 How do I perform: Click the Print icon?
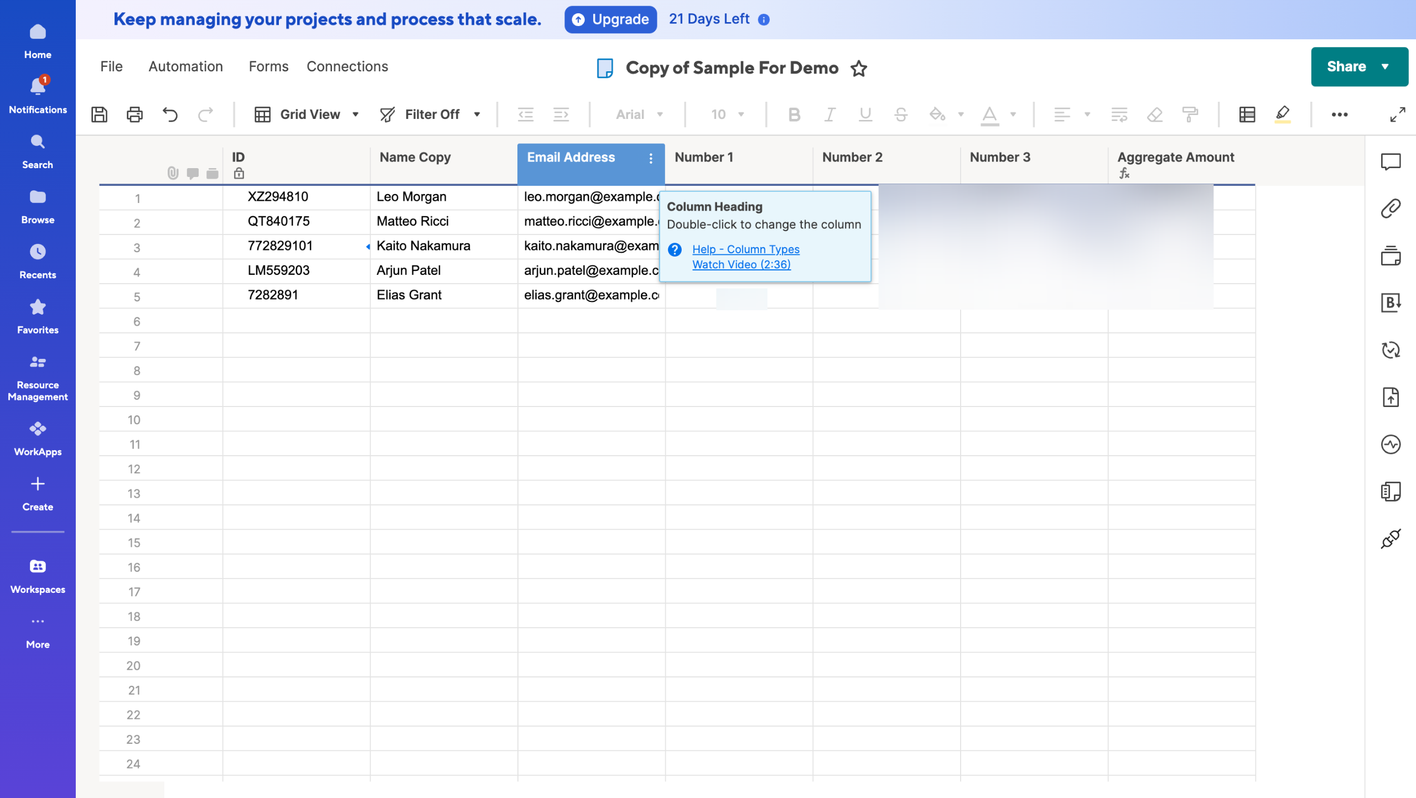point(134,114)
